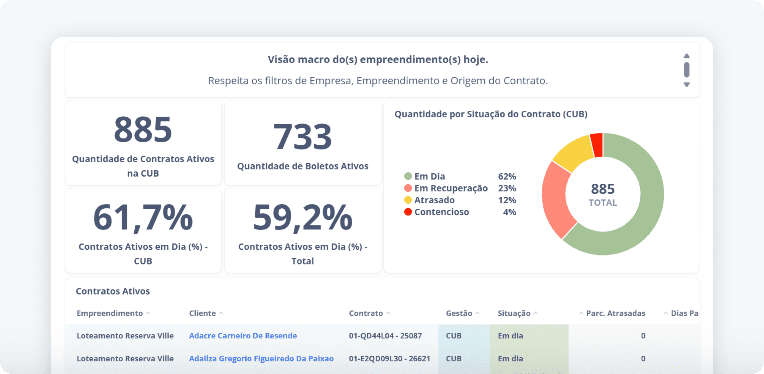
Task: Click CUB cell in Adailza Gregorio row
Action: coord(464,358)
